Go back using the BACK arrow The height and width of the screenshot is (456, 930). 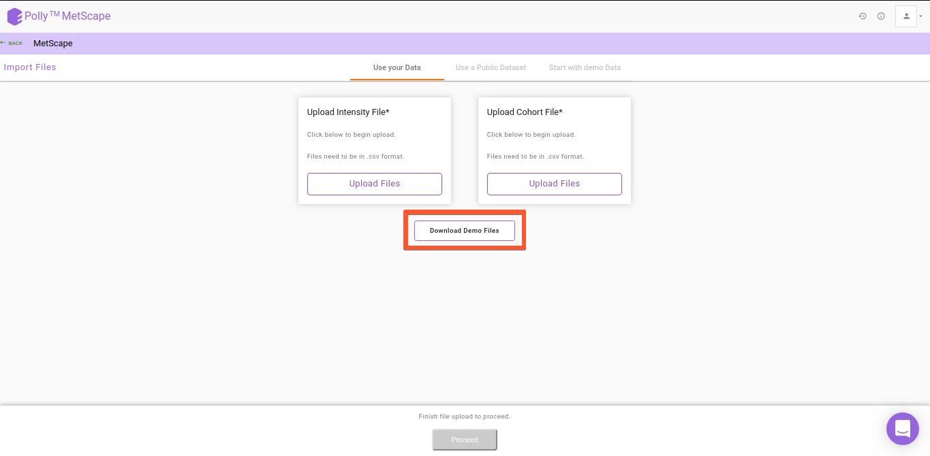tap(12, 43)
